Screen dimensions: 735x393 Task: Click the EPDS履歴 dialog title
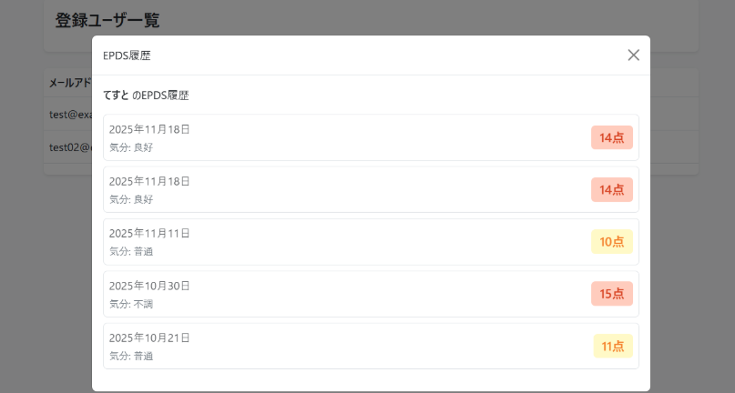coord(127,55)
